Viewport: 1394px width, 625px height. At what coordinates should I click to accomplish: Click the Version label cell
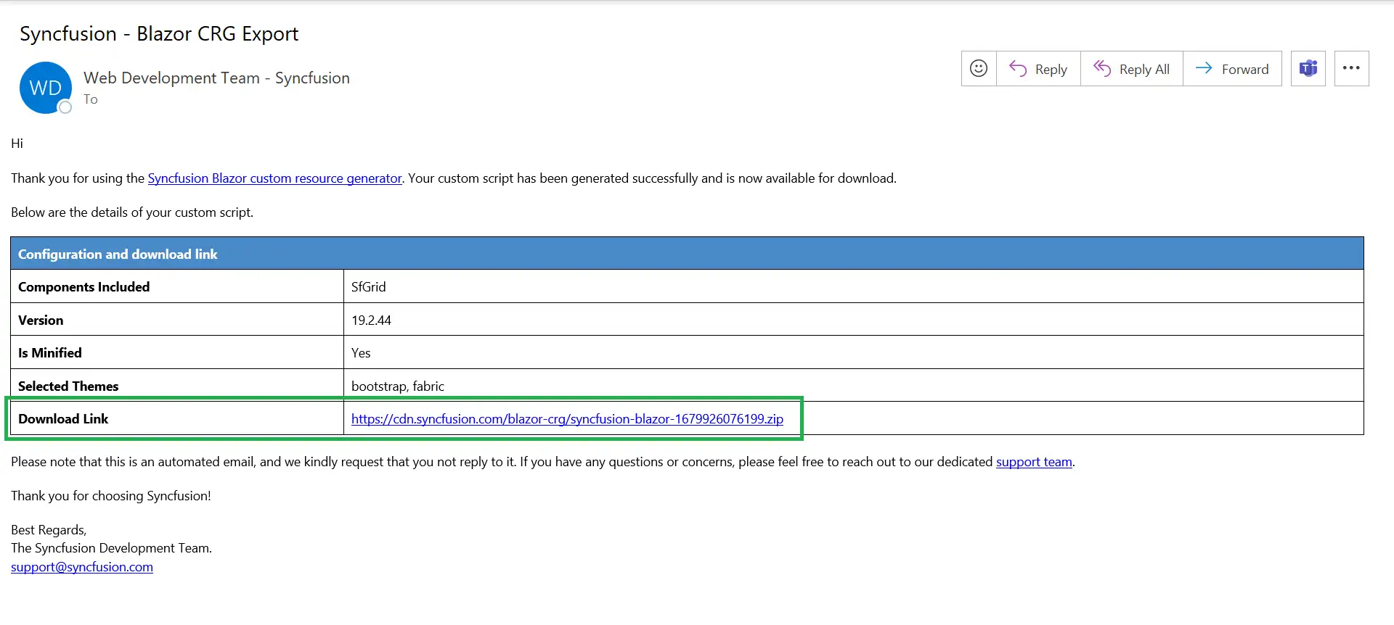click(177, 320)
